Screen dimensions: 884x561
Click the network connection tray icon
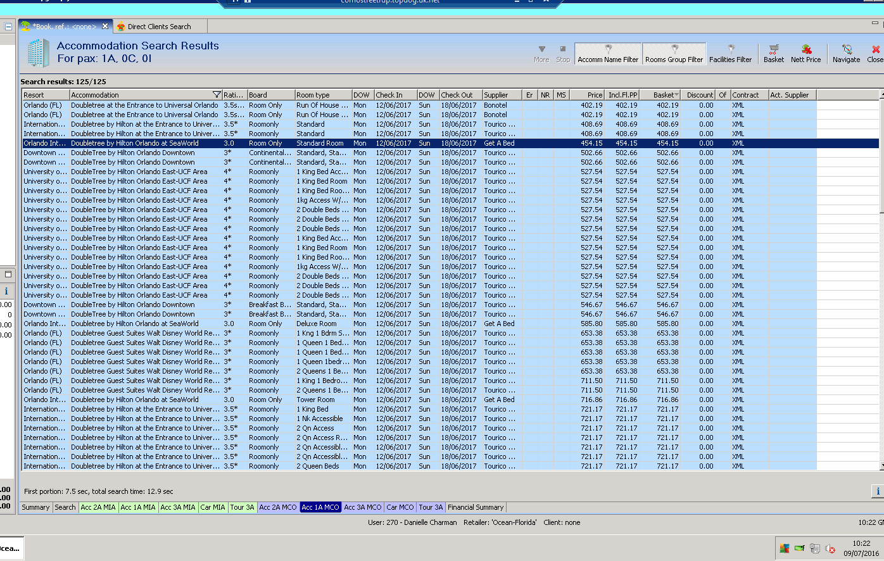[x=815, y=548]
